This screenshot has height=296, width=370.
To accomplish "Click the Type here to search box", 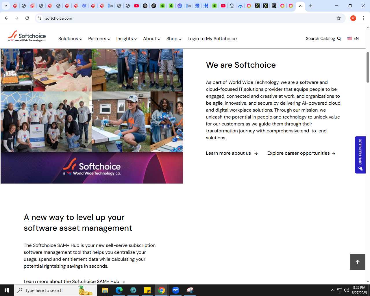I will pyautogui.click(x=55, y=290).
